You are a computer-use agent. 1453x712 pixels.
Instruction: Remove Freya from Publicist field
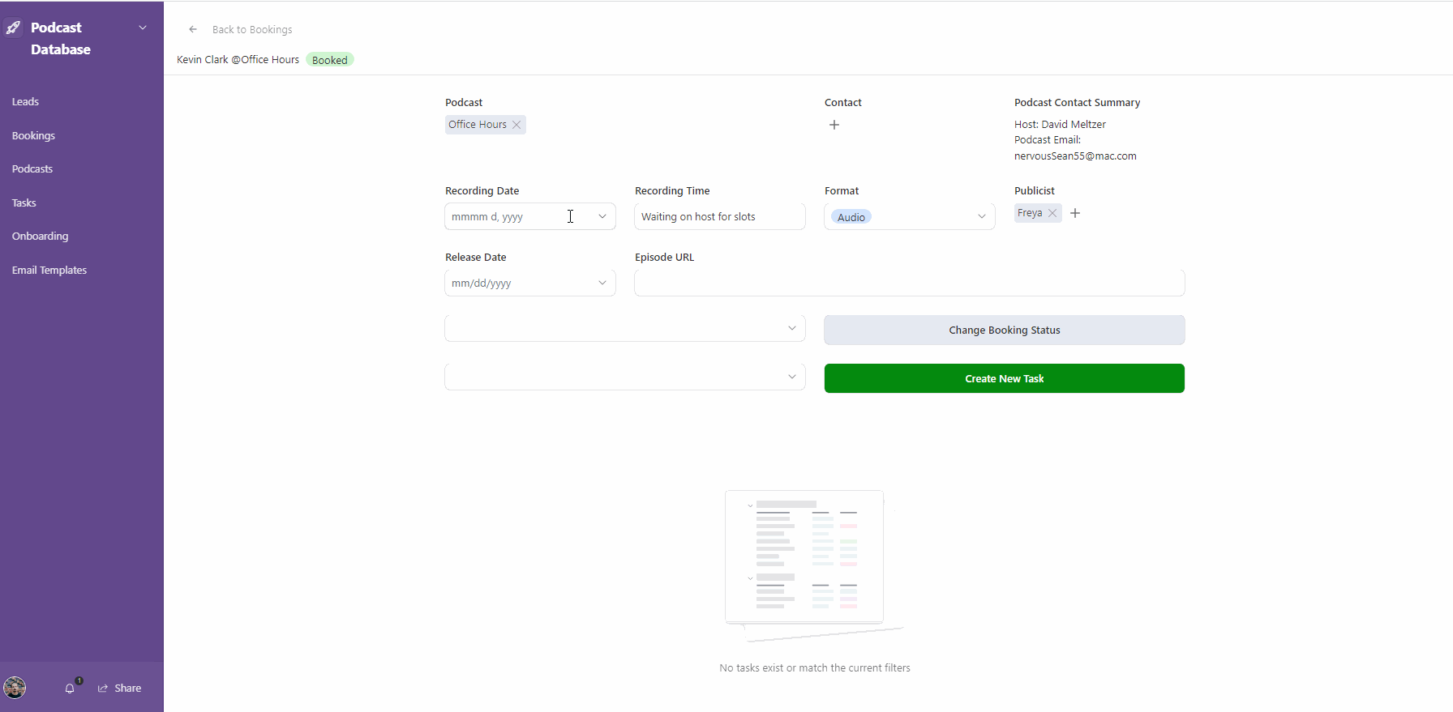1052,213
